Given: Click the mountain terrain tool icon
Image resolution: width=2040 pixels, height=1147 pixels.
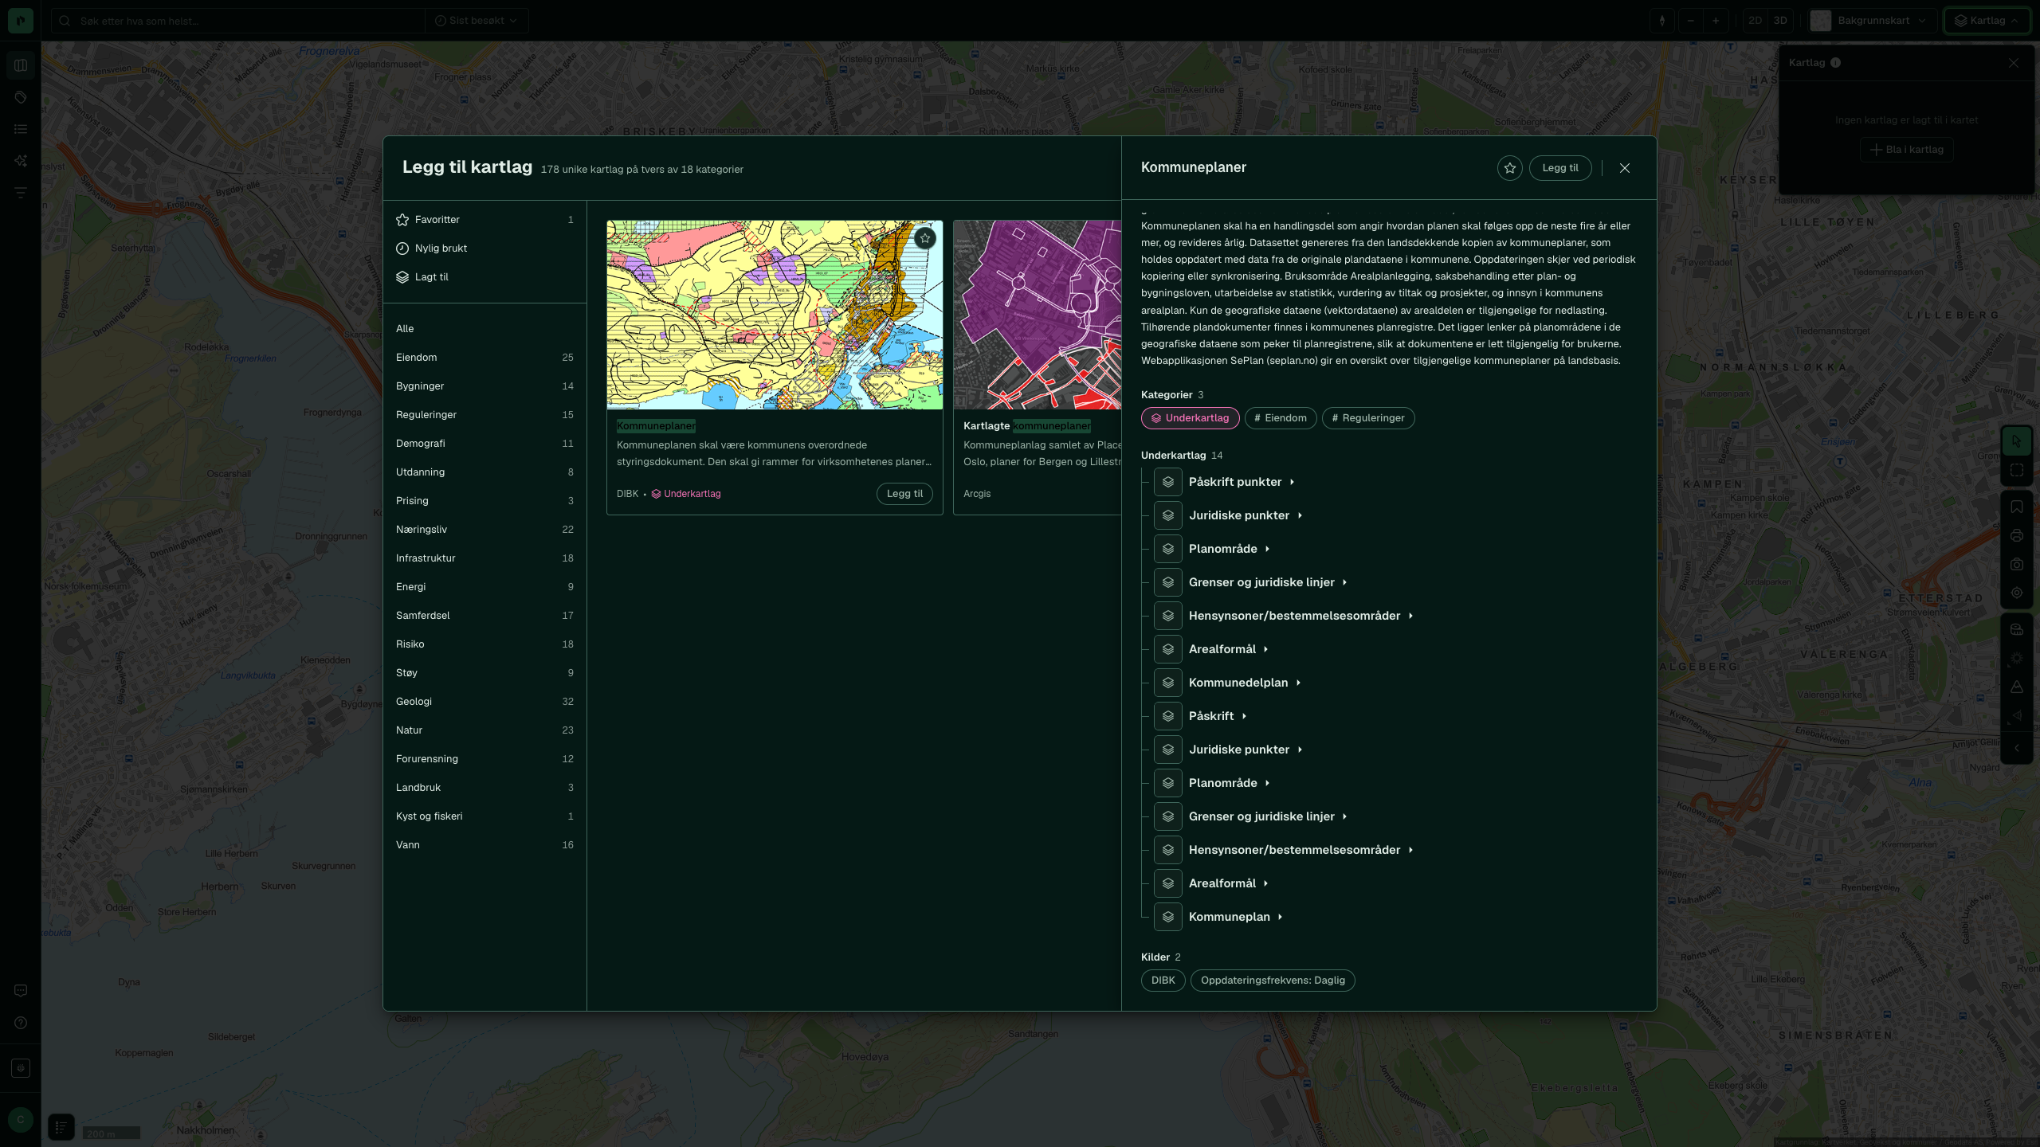Looking at the screenshot, I should pyautogui.click(x=2017, y=687).
